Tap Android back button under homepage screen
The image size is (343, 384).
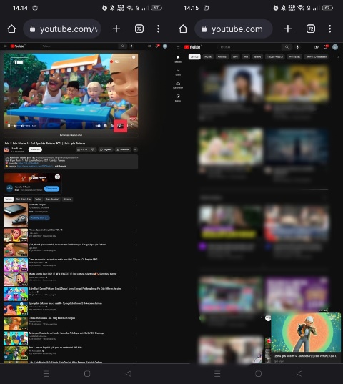tap(299, 374)
